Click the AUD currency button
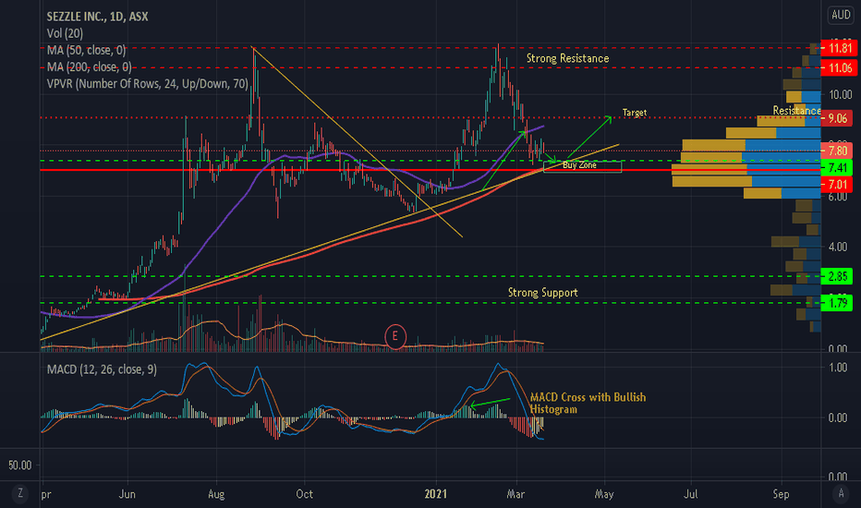Screen dimensions: 861x508 coord(841,15)
